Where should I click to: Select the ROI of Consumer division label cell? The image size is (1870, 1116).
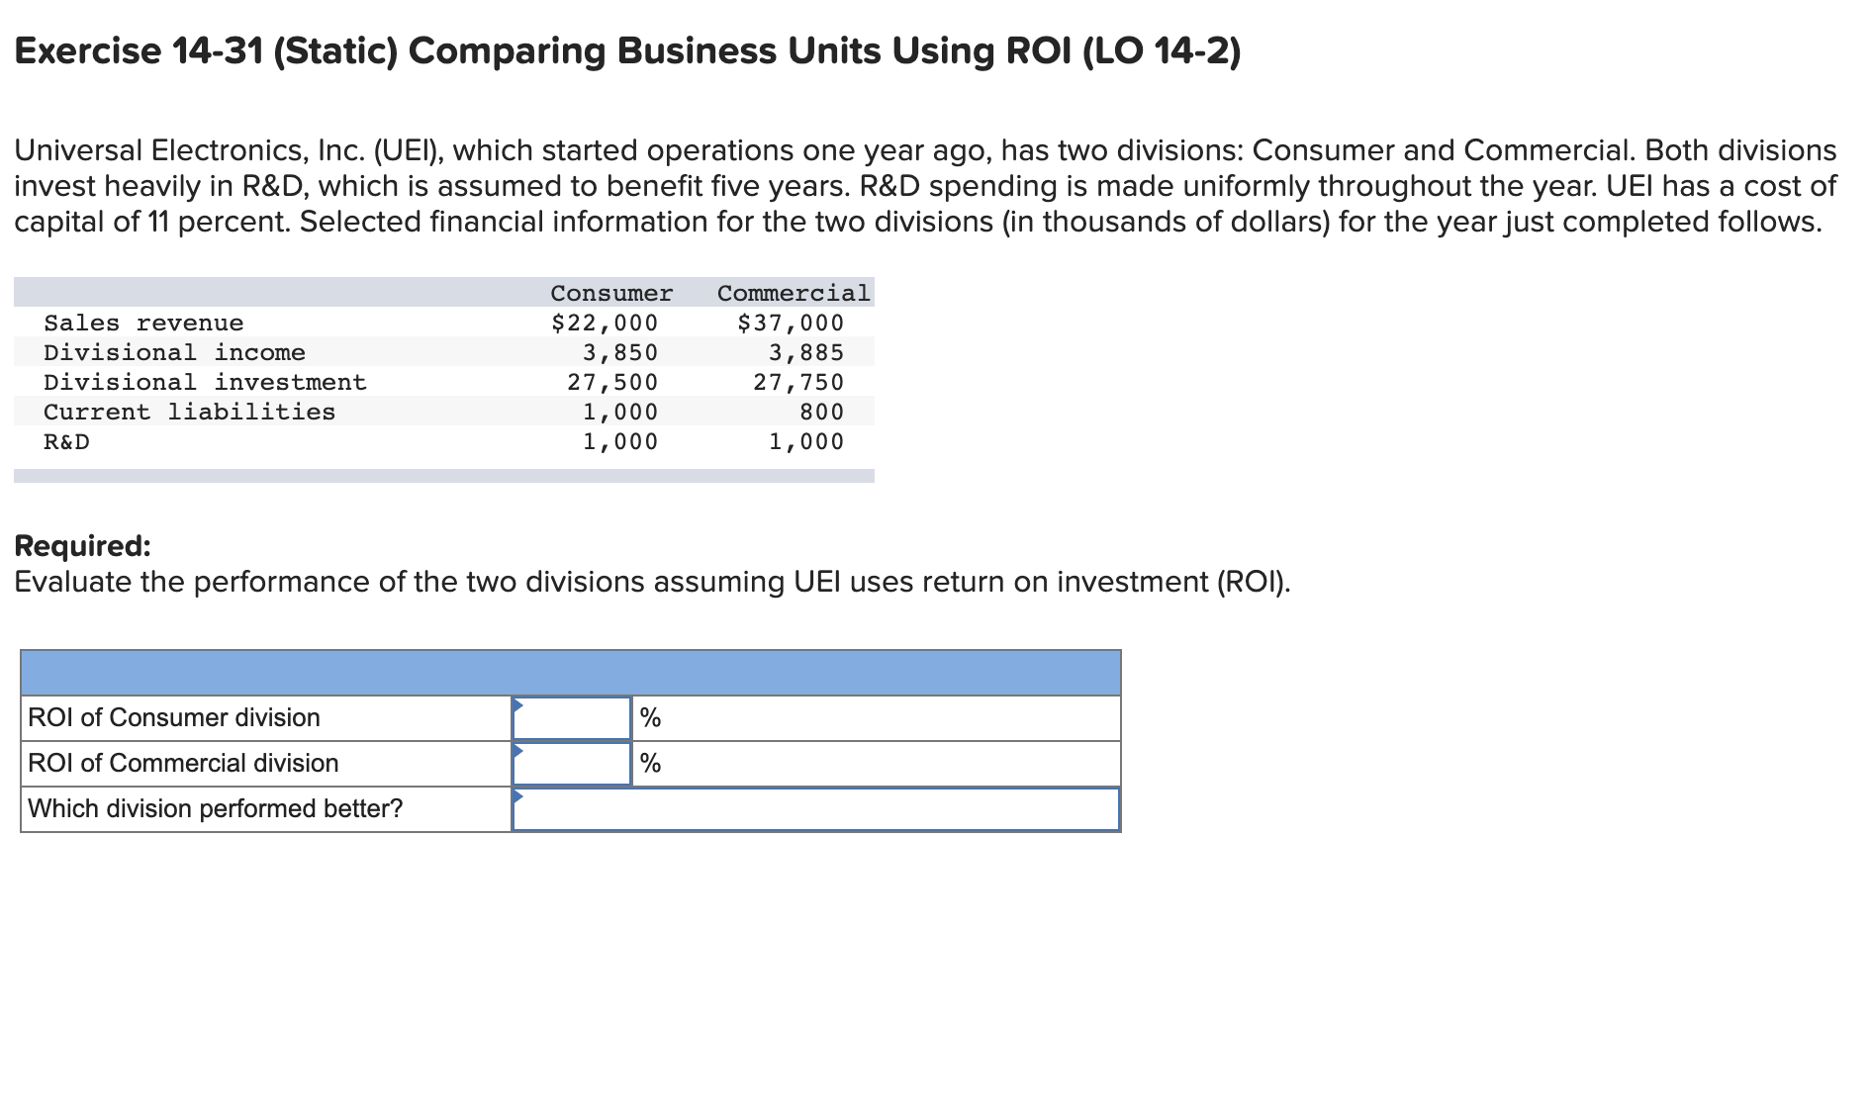pyautogui.click(x=172, y=717)
